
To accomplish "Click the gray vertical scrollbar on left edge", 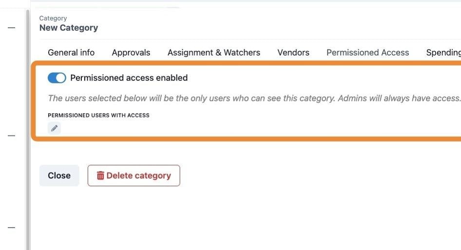I will [28, 130].
